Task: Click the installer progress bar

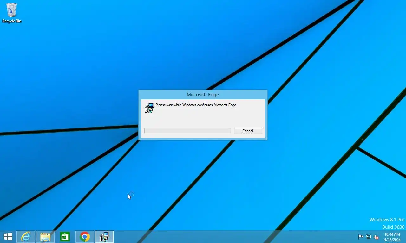Action: pos(187,131)
